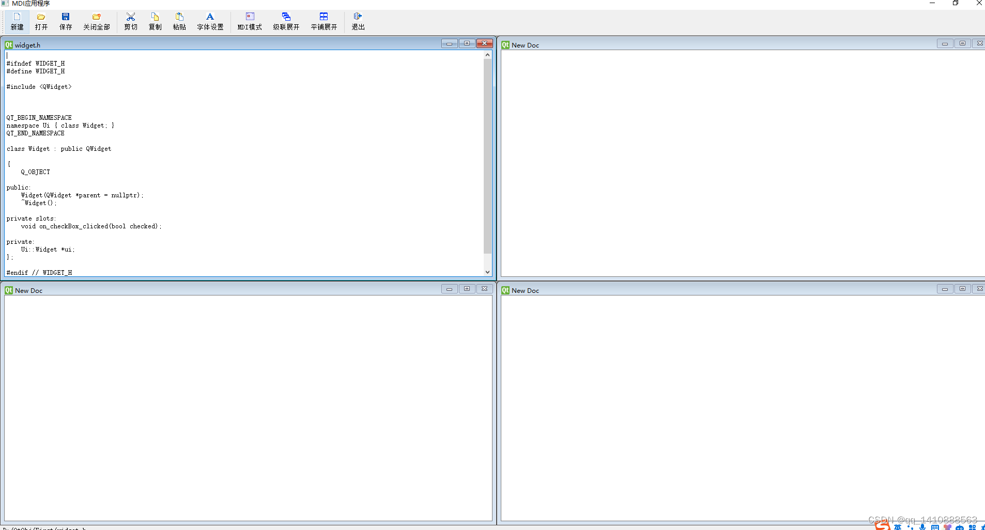
Task: Click the 'QT_BEGIN_NAMESPACE' line
Action: click(x=39, y=118)
